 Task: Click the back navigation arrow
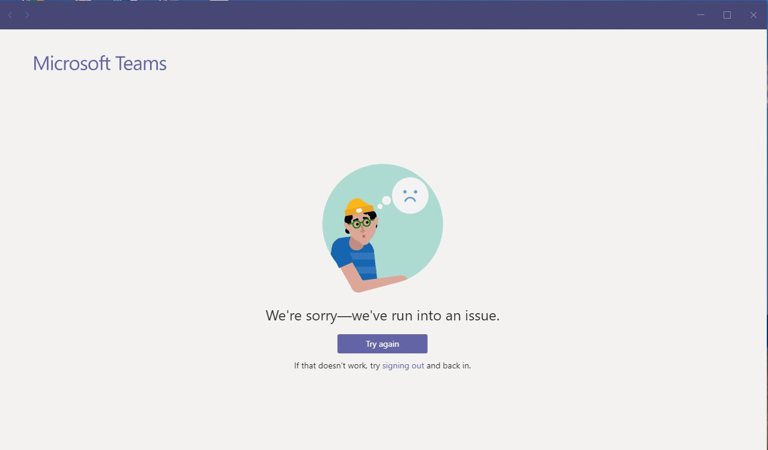coord(10,15)
